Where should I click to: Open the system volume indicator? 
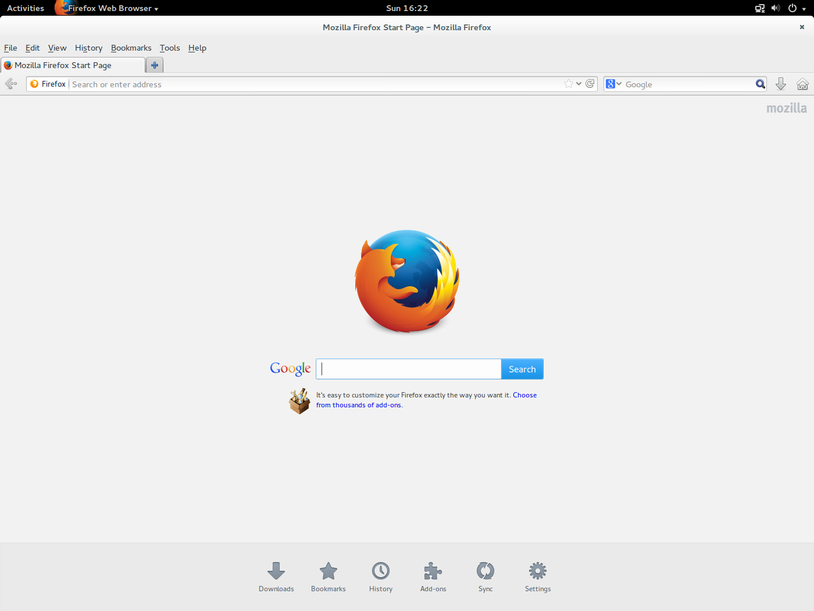click(x=775, y=8)
